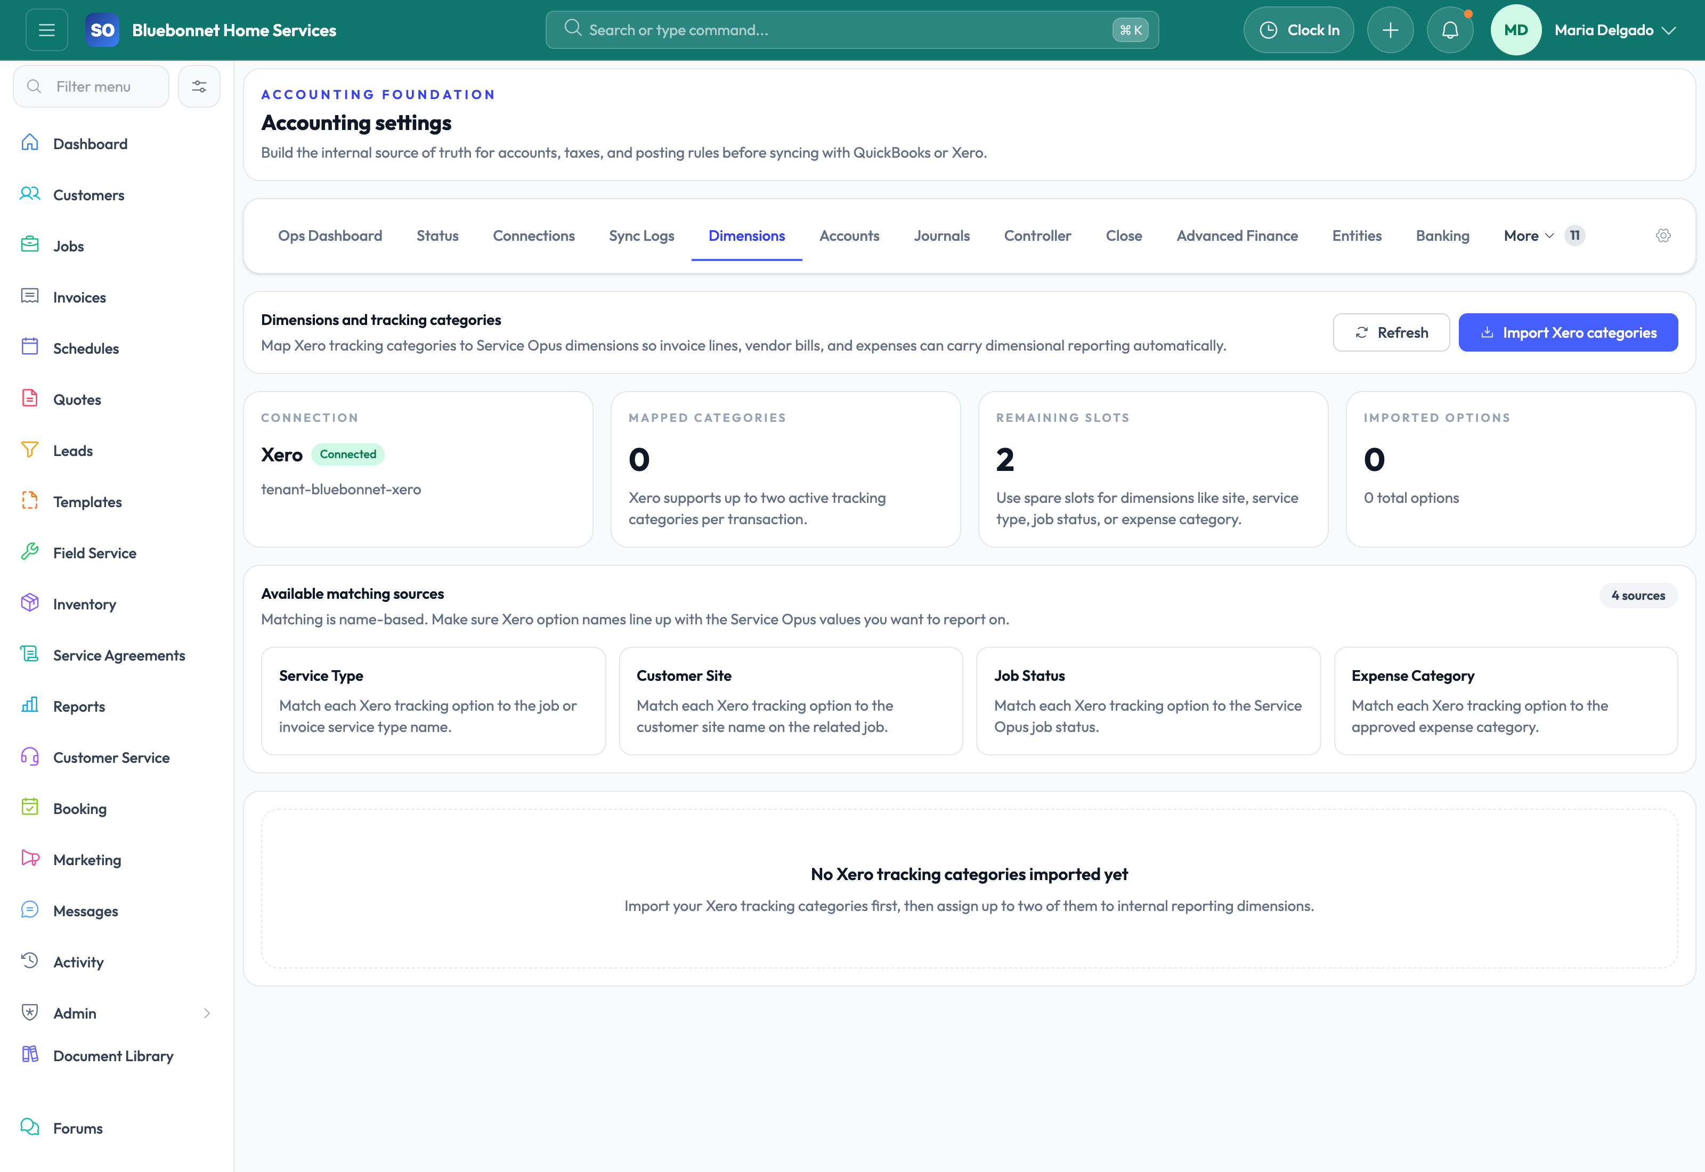Open sidebar filter settings sliders icon
This screenshot has height=1172, width=1705.
click(x=199, y=87)
